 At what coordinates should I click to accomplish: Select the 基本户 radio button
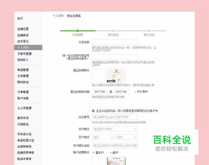pyautogui.click(x=93, y=152)
